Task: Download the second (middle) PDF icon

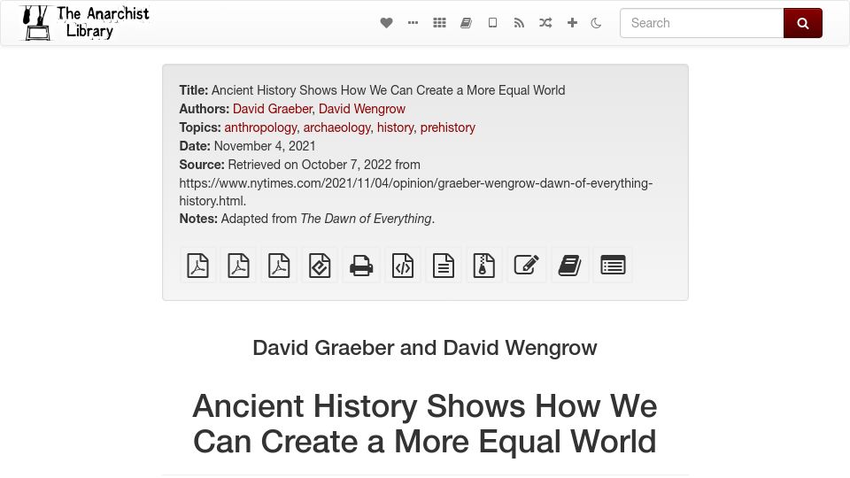Action: (238, 266)
